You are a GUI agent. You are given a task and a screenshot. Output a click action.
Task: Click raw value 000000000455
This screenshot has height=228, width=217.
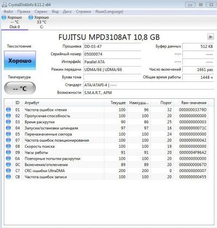coord(193,177)
